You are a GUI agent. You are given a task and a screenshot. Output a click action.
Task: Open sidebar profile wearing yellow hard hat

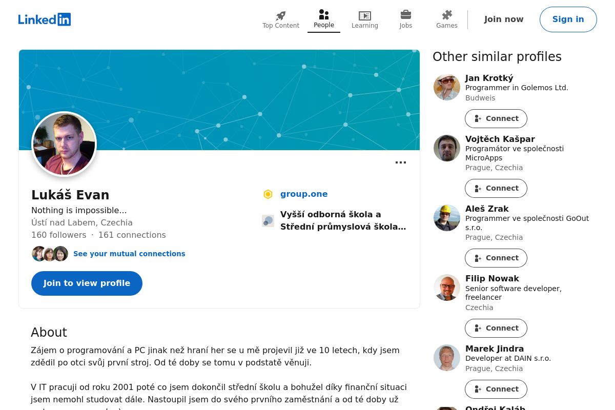447,218
